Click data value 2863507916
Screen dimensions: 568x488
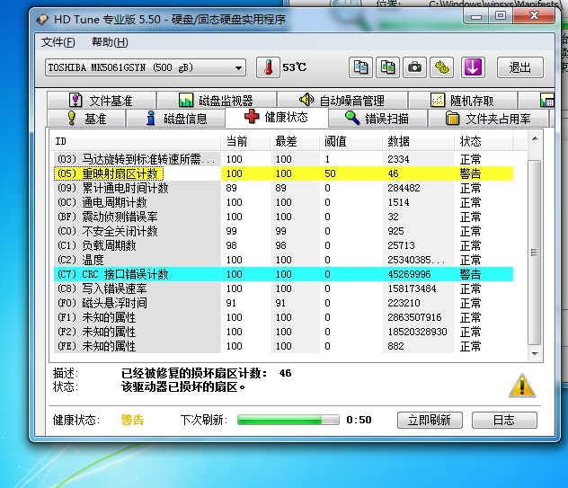click(414, 317)
